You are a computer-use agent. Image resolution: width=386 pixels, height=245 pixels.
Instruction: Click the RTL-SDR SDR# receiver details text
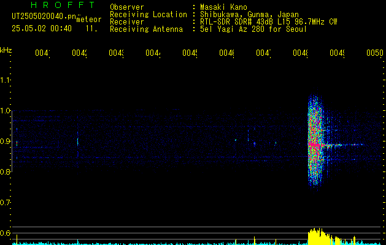pos(269,22)
